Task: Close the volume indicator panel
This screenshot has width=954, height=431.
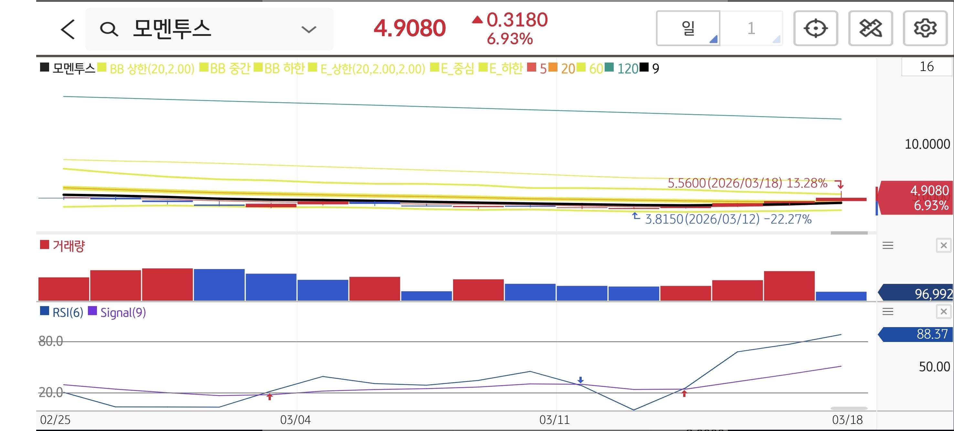Action: (943, 246)
